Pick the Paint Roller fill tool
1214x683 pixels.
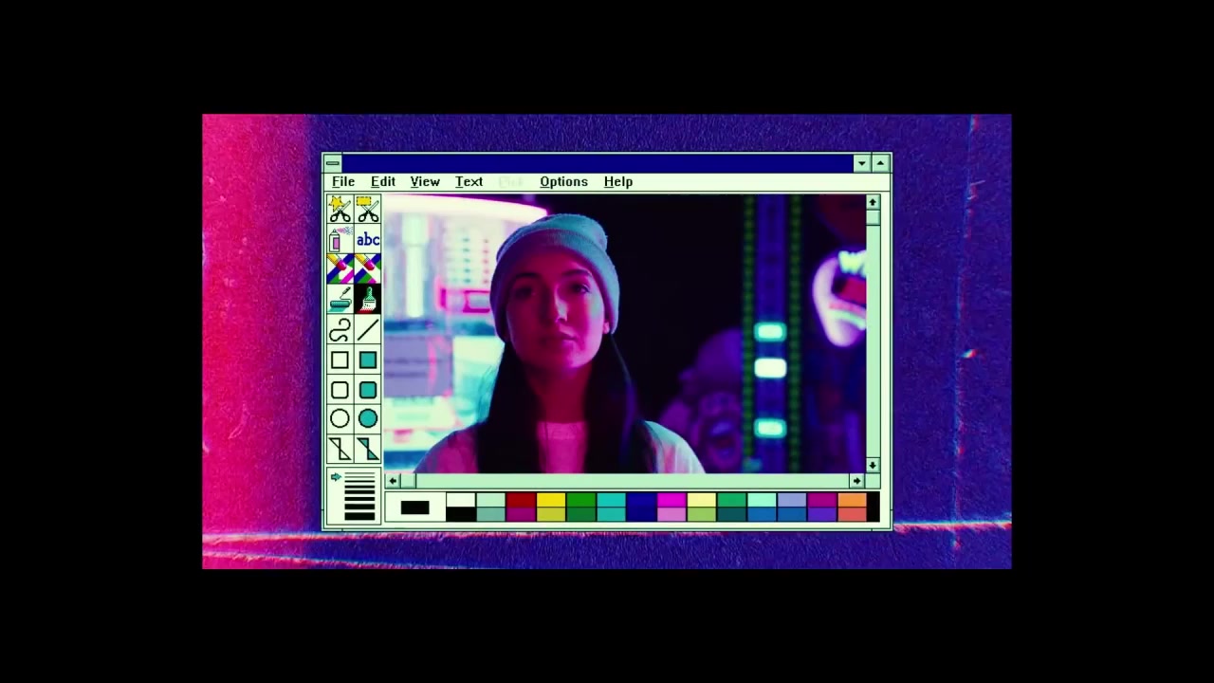[340, 300]
